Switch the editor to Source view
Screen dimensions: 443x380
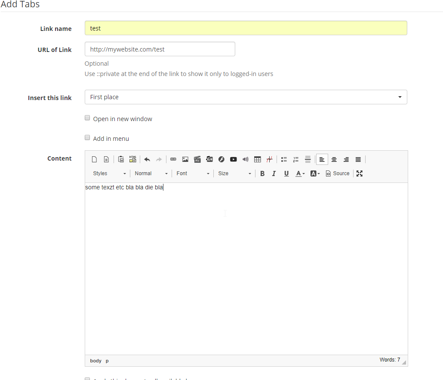pyautogui.click(x=338, y=173)
